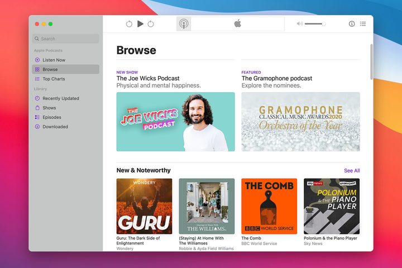Open episode info with the info icon
Screen dimensions: 402x268
coord(352,24)
